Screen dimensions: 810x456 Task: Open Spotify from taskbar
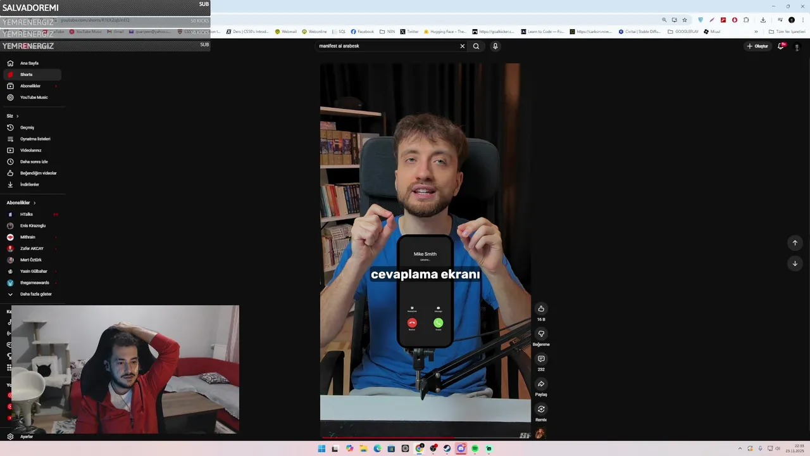click(x=475, y=448)
